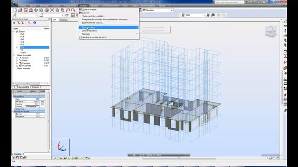Open the node selection dropdown
Image resolution: width=298 pixels, height=167 pixels.
point(36,15)
